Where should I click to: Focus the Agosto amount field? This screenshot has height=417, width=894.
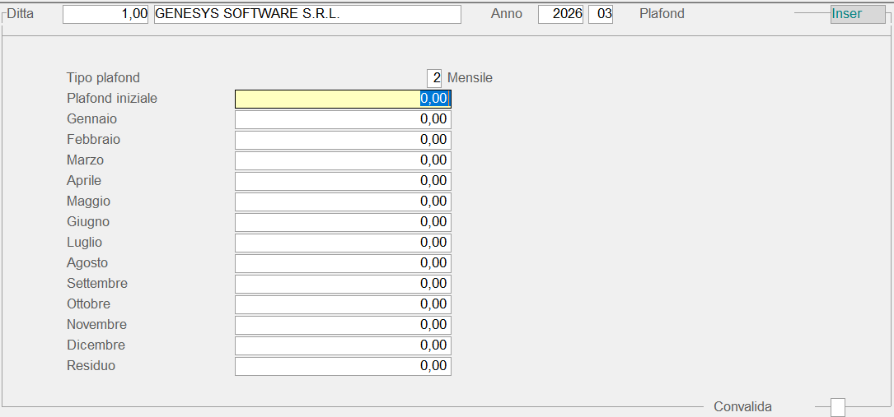point(343,263)
